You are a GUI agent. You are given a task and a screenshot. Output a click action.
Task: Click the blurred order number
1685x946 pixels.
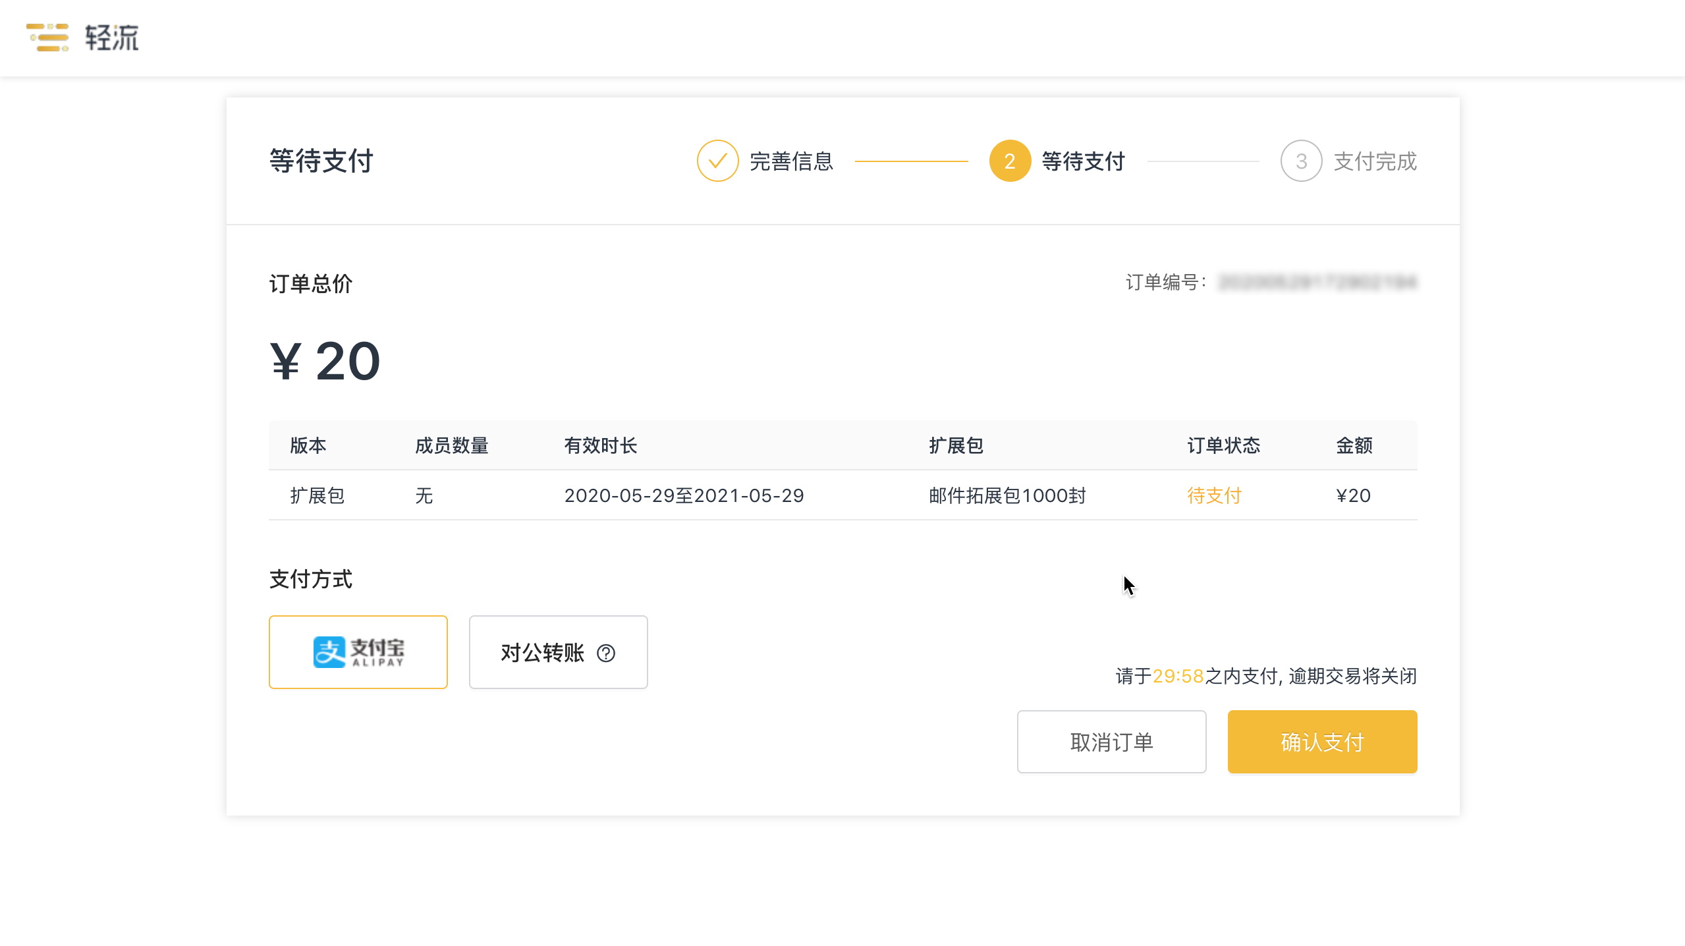coord(1317,283)
